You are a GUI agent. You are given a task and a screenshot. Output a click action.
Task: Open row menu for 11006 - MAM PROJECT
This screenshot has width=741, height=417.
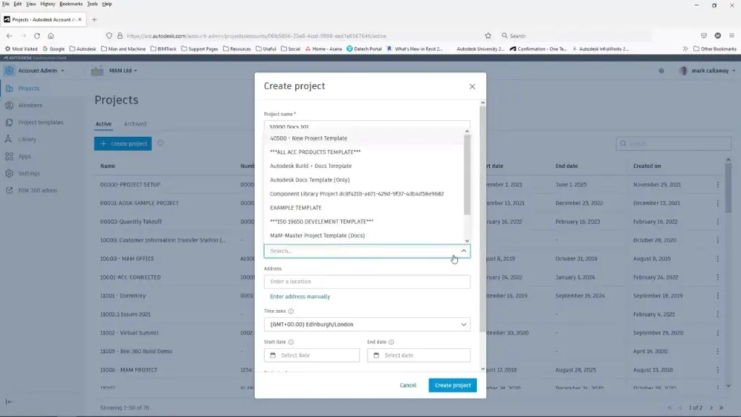click(x=717, y=370)
